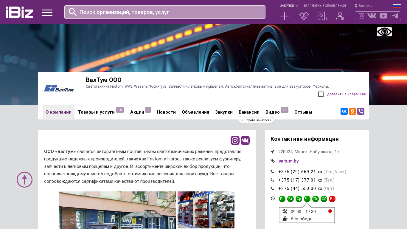407x229 pixels.
Task: Select Tuesday (Вт) working hours
Action: pos(291,199)
